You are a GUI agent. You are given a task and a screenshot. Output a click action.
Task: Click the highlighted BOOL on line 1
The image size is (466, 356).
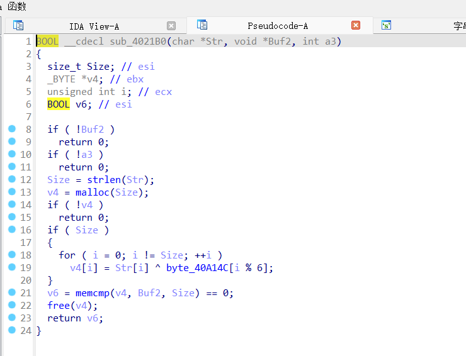(x=47, y=42)
